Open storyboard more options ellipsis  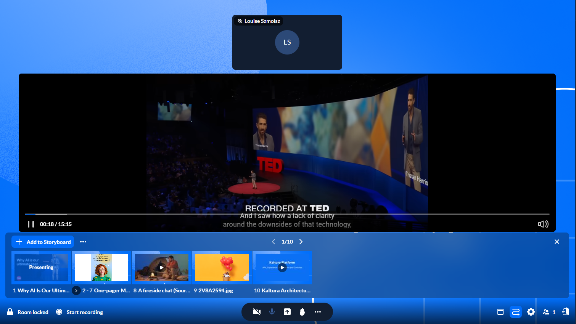pyautogui.click(x=83, y=242)
